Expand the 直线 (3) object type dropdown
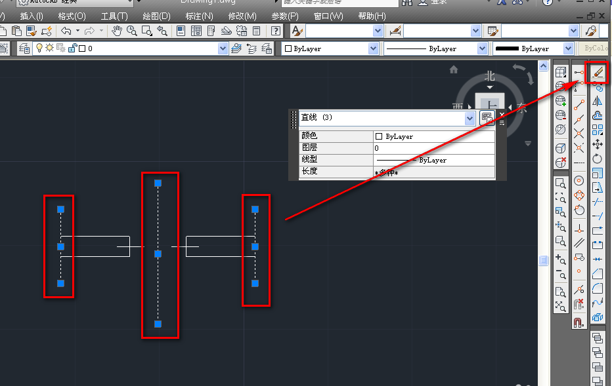 click(470, 118)
